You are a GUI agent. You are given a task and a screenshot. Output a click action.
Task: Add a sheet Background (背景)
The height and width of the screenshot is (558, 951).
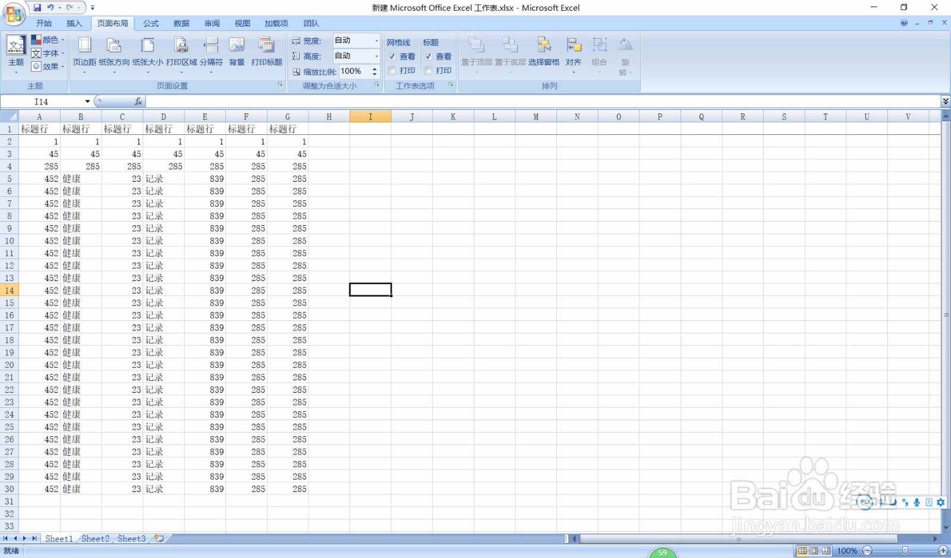(237, 52)
